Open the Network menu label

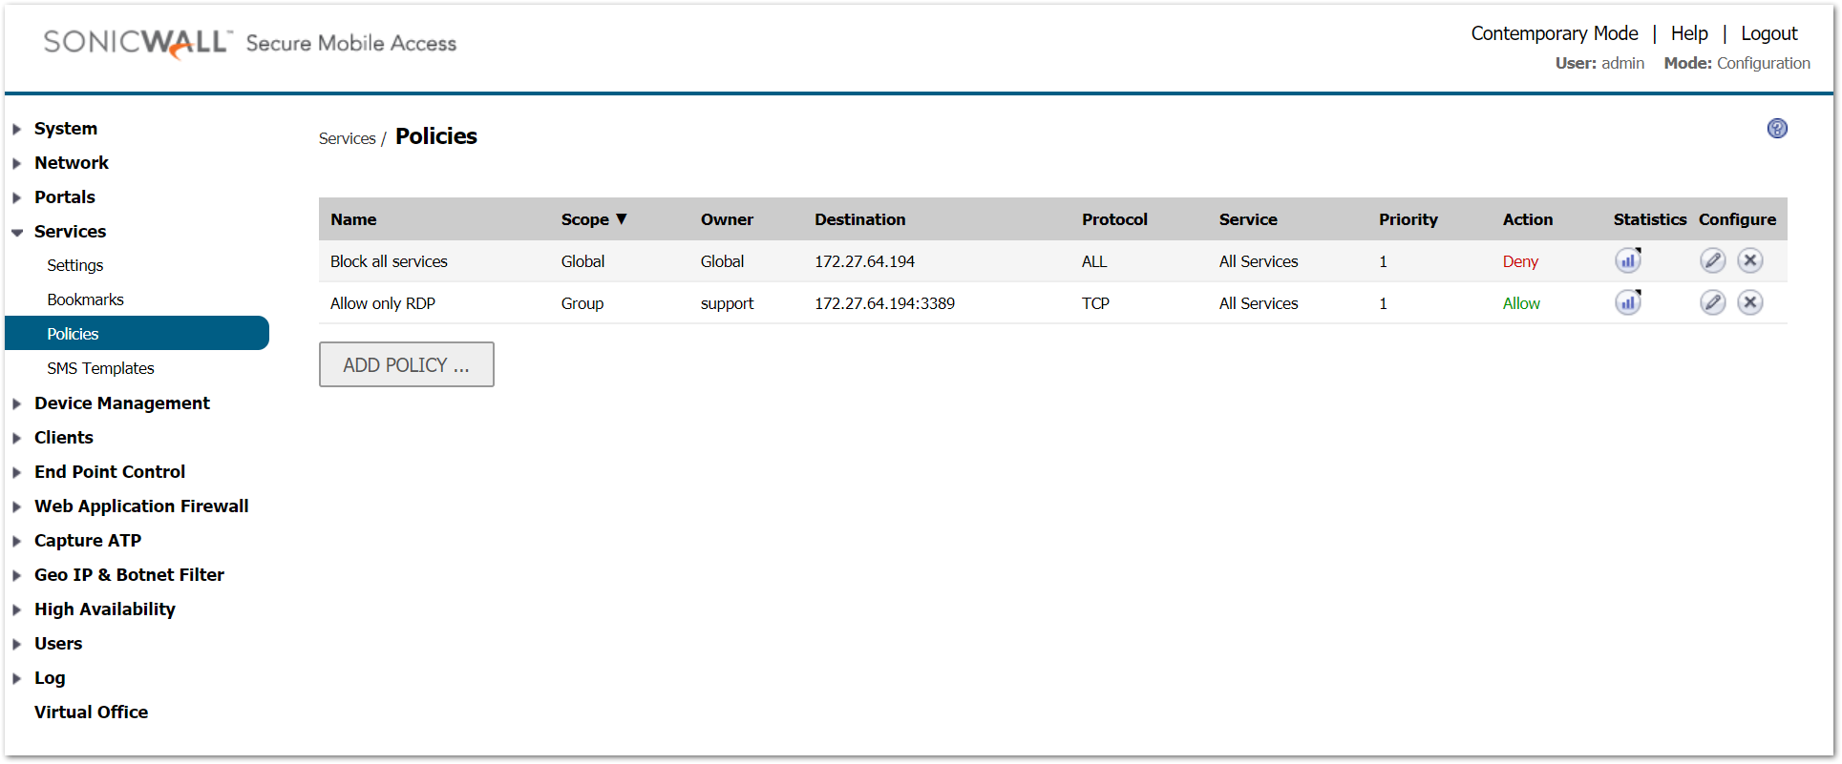tap(72, 163)
